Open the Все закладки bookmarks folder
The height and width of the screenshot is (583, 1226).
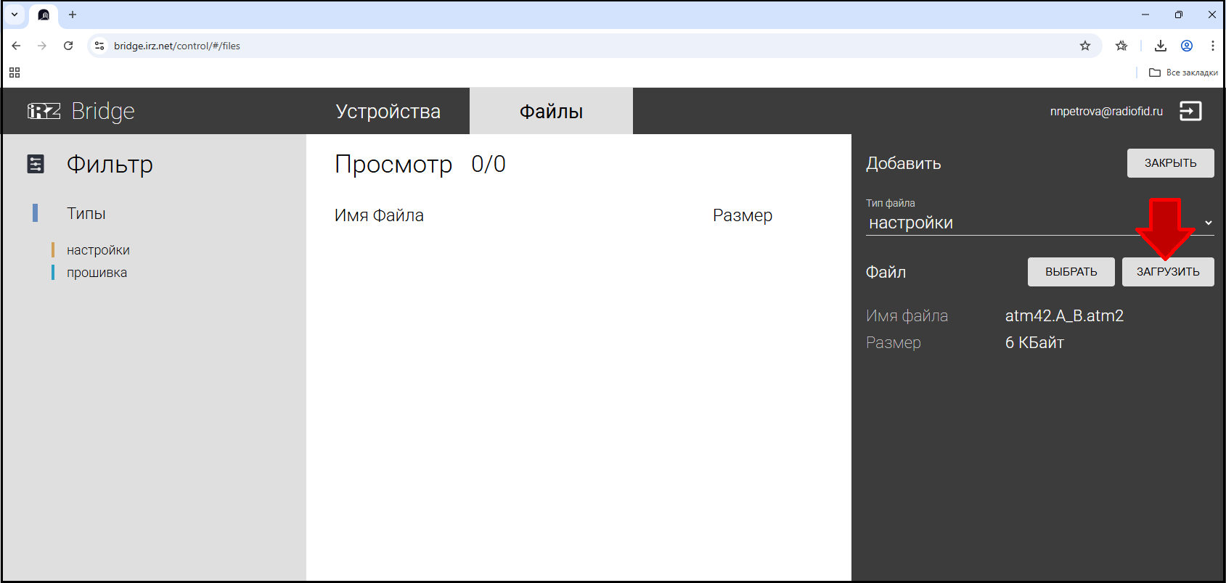[1183, 73]
